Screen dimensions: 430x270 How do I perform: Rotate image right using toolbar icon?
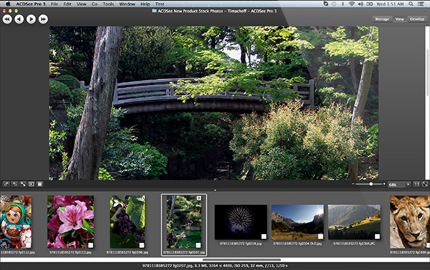14,184
